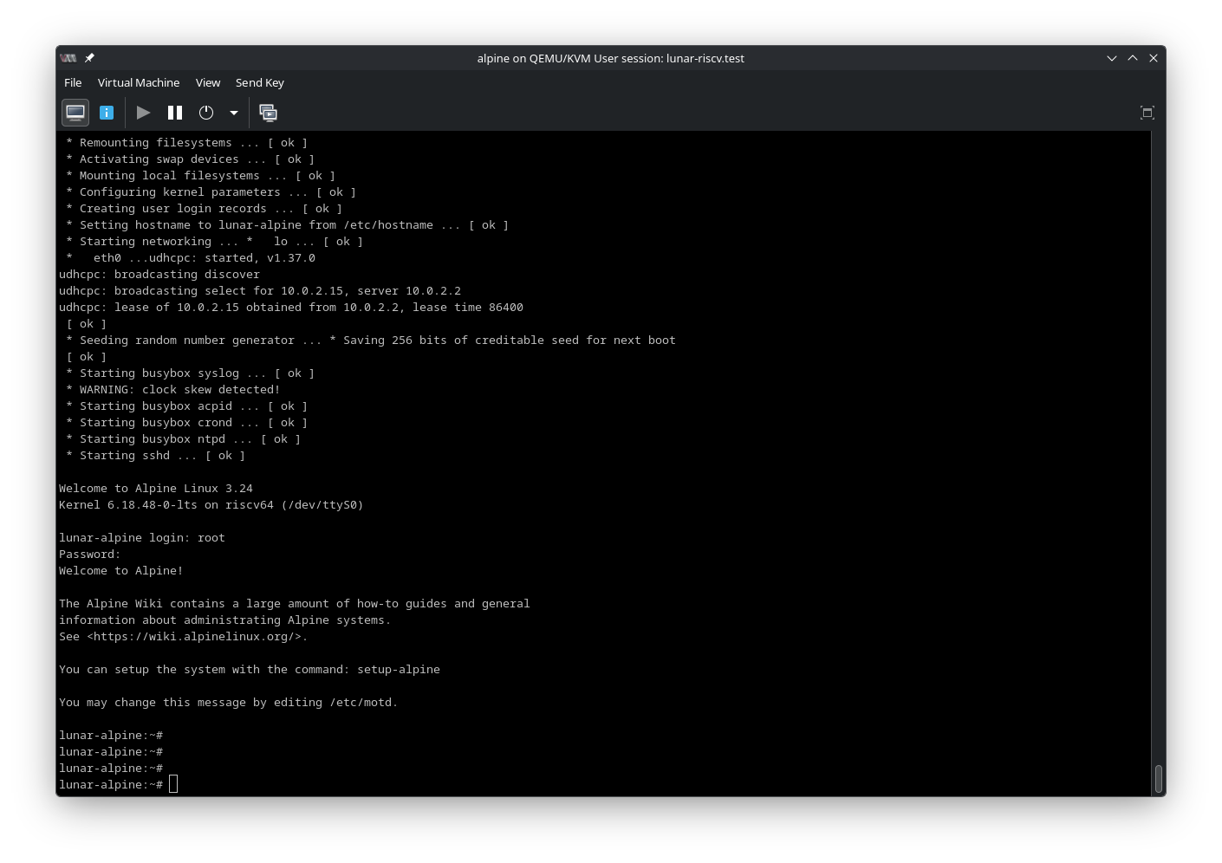
Task: Click the 'Activating swap devices' line
Action: point(191,159)
